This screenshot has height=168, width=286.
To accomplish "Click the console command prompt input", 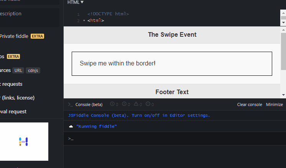I will pos(175,139).
